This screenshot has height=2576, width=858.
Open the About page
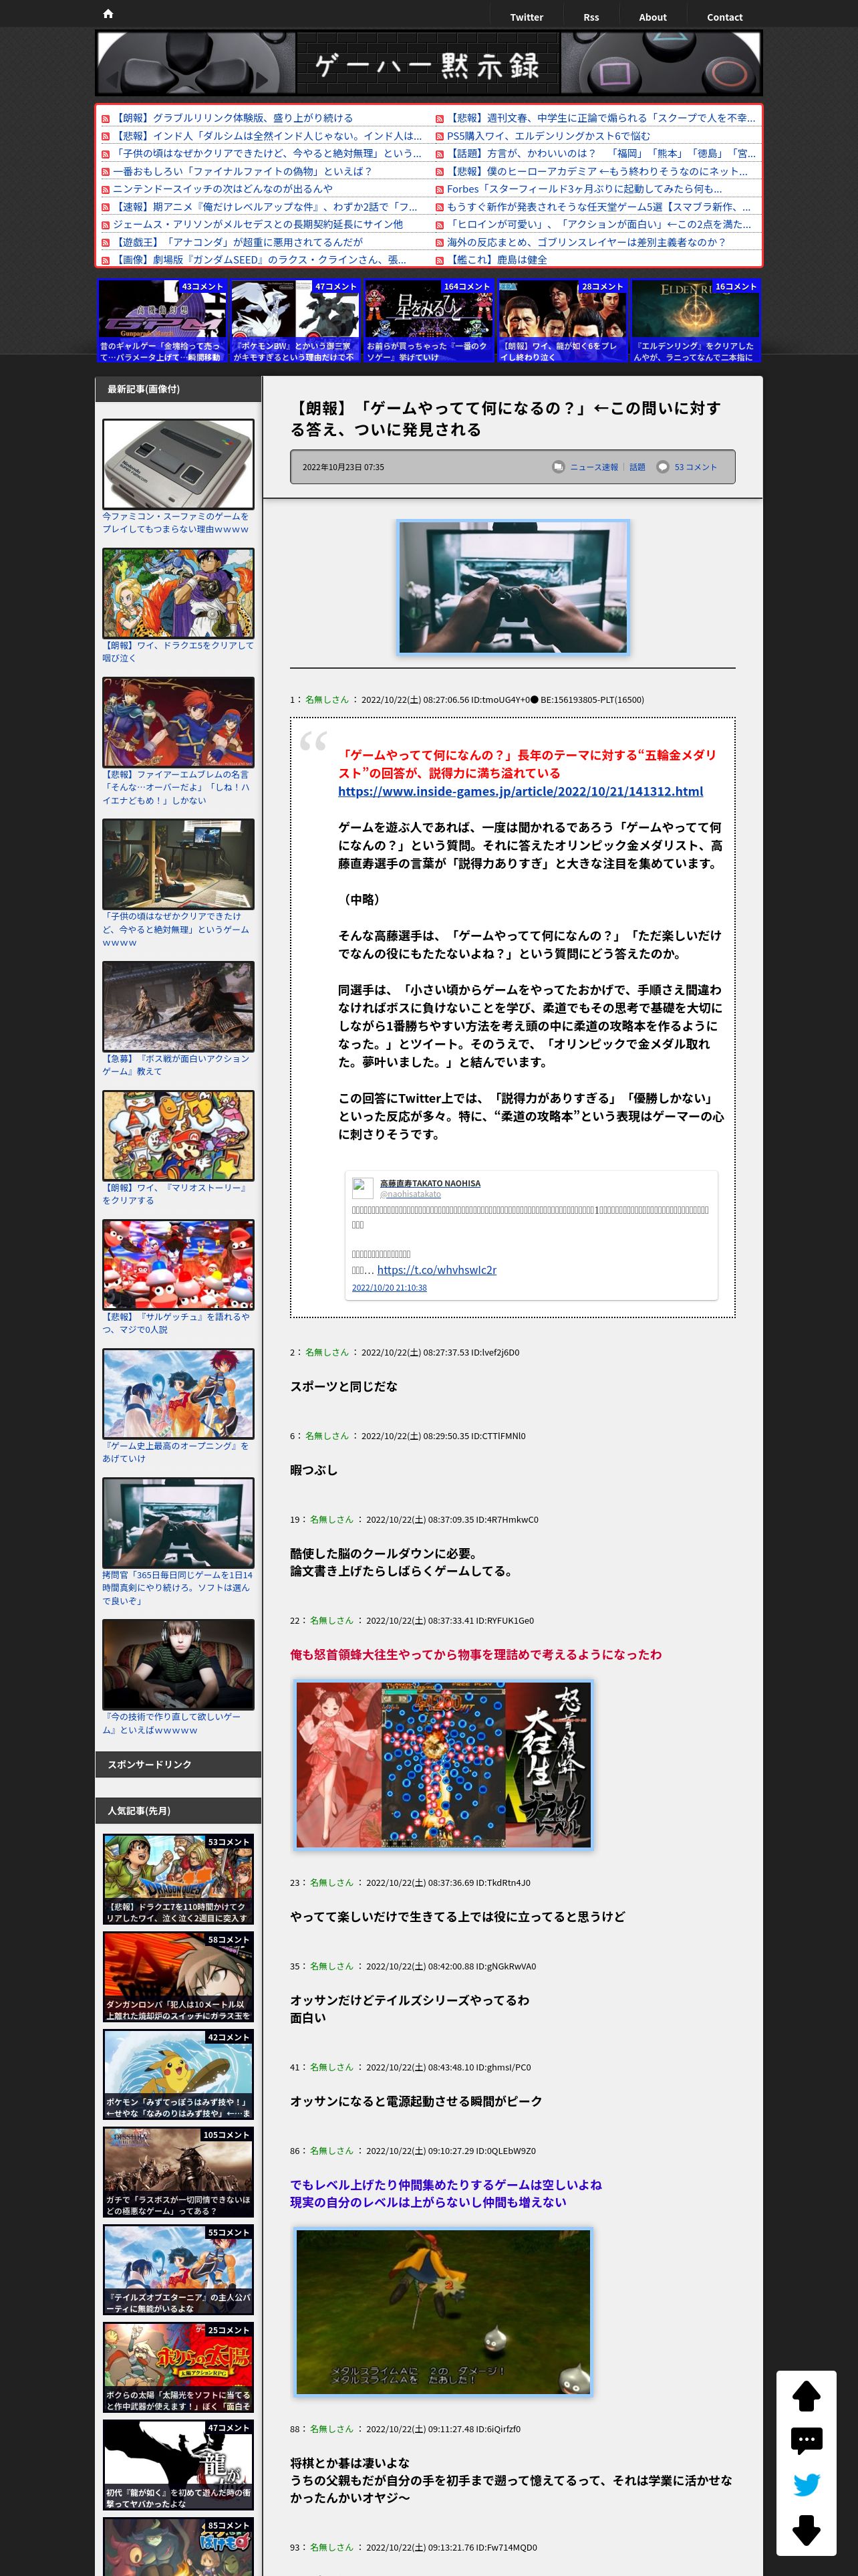click(x=652, y=17)
